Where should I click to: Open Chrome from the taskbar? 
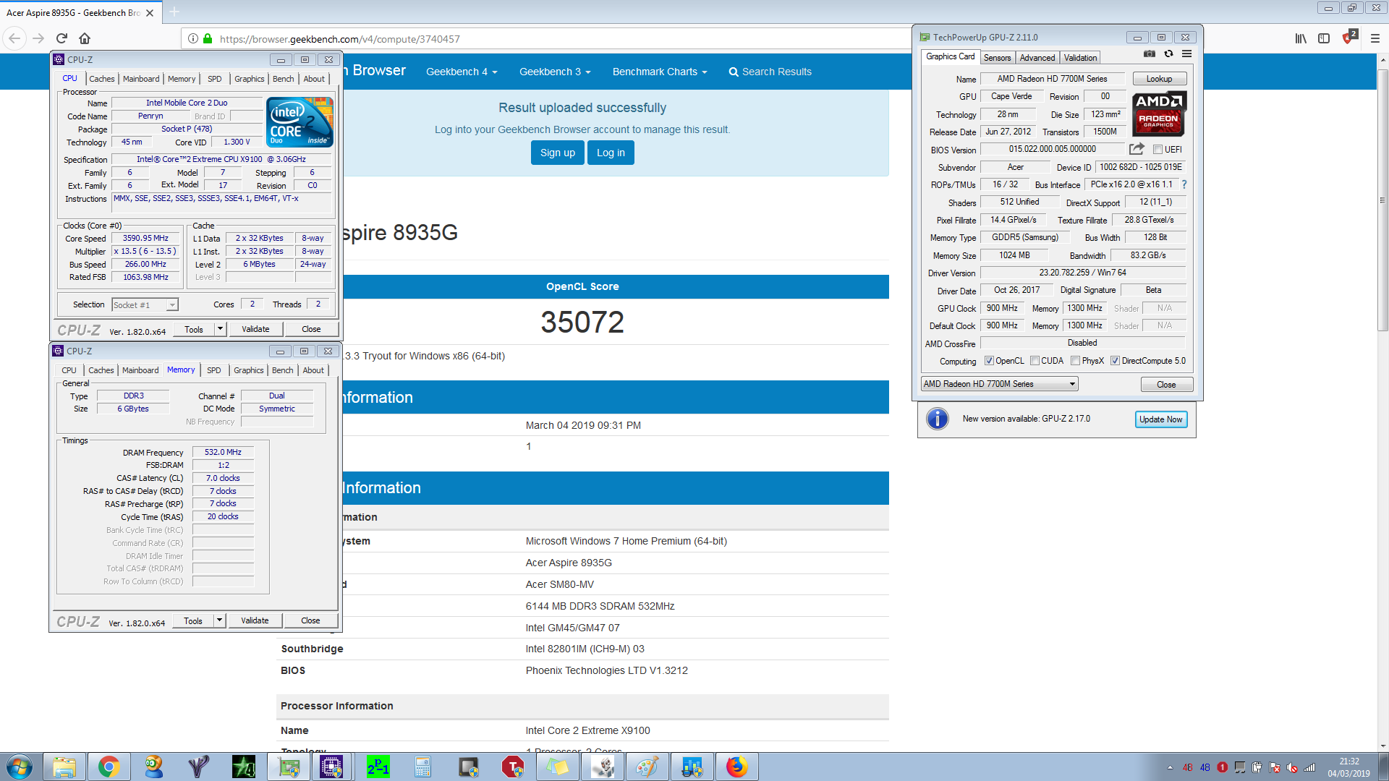pos(109,767)
